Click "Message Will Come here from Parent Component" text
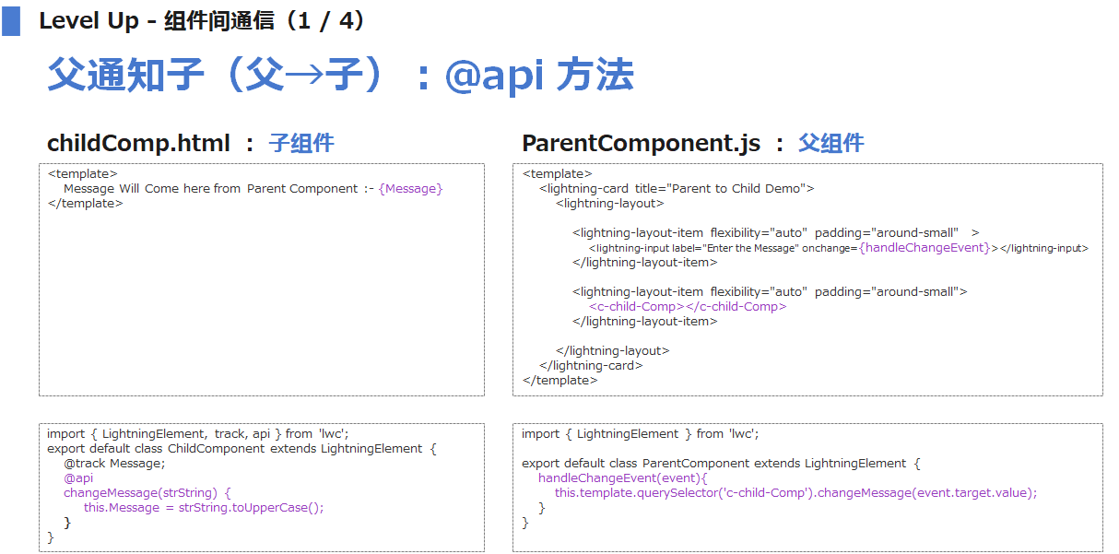Screen dimensions: 1119x554 click(211, 189)
